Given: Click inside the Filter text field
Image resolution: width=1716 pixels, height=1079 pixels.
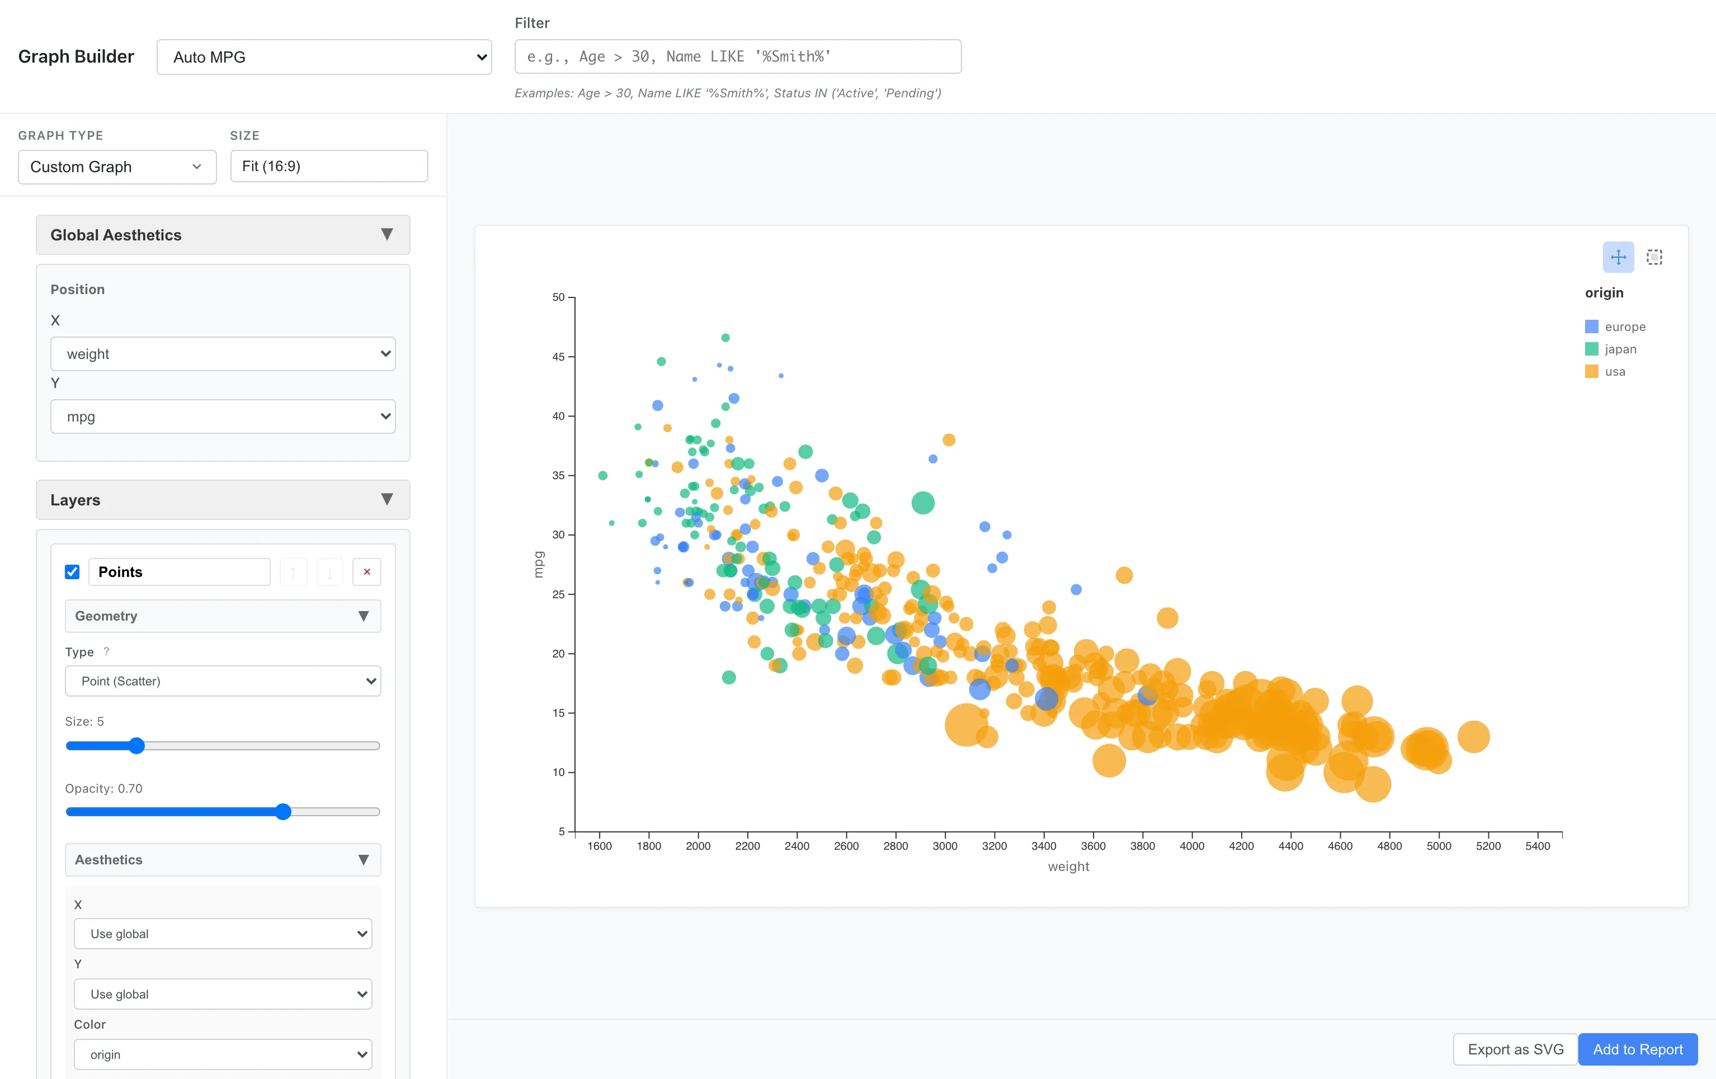Looking at the screenshot, I should [x=738, y=56].
